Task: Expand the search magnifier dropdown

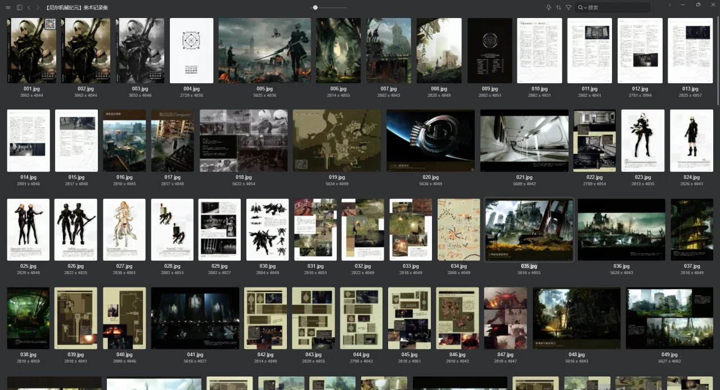Action: tap(582, 7)
